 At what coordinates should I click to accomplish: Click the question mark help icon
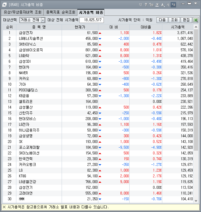tap(146, 5)
